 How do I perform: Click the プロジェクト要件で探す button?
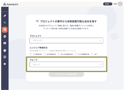66,74
